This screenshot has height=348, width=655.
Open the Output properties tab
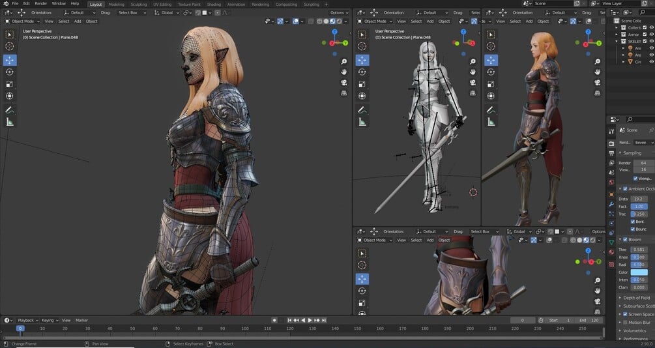point(611,153)
